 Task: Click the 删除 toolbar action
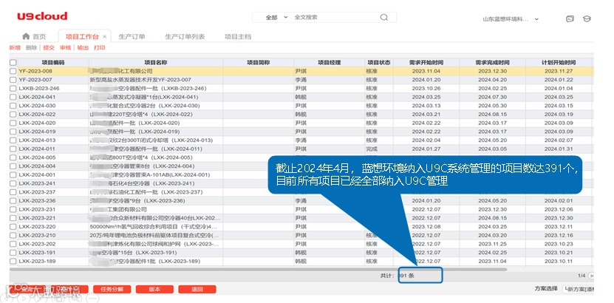tap(31, 48)
